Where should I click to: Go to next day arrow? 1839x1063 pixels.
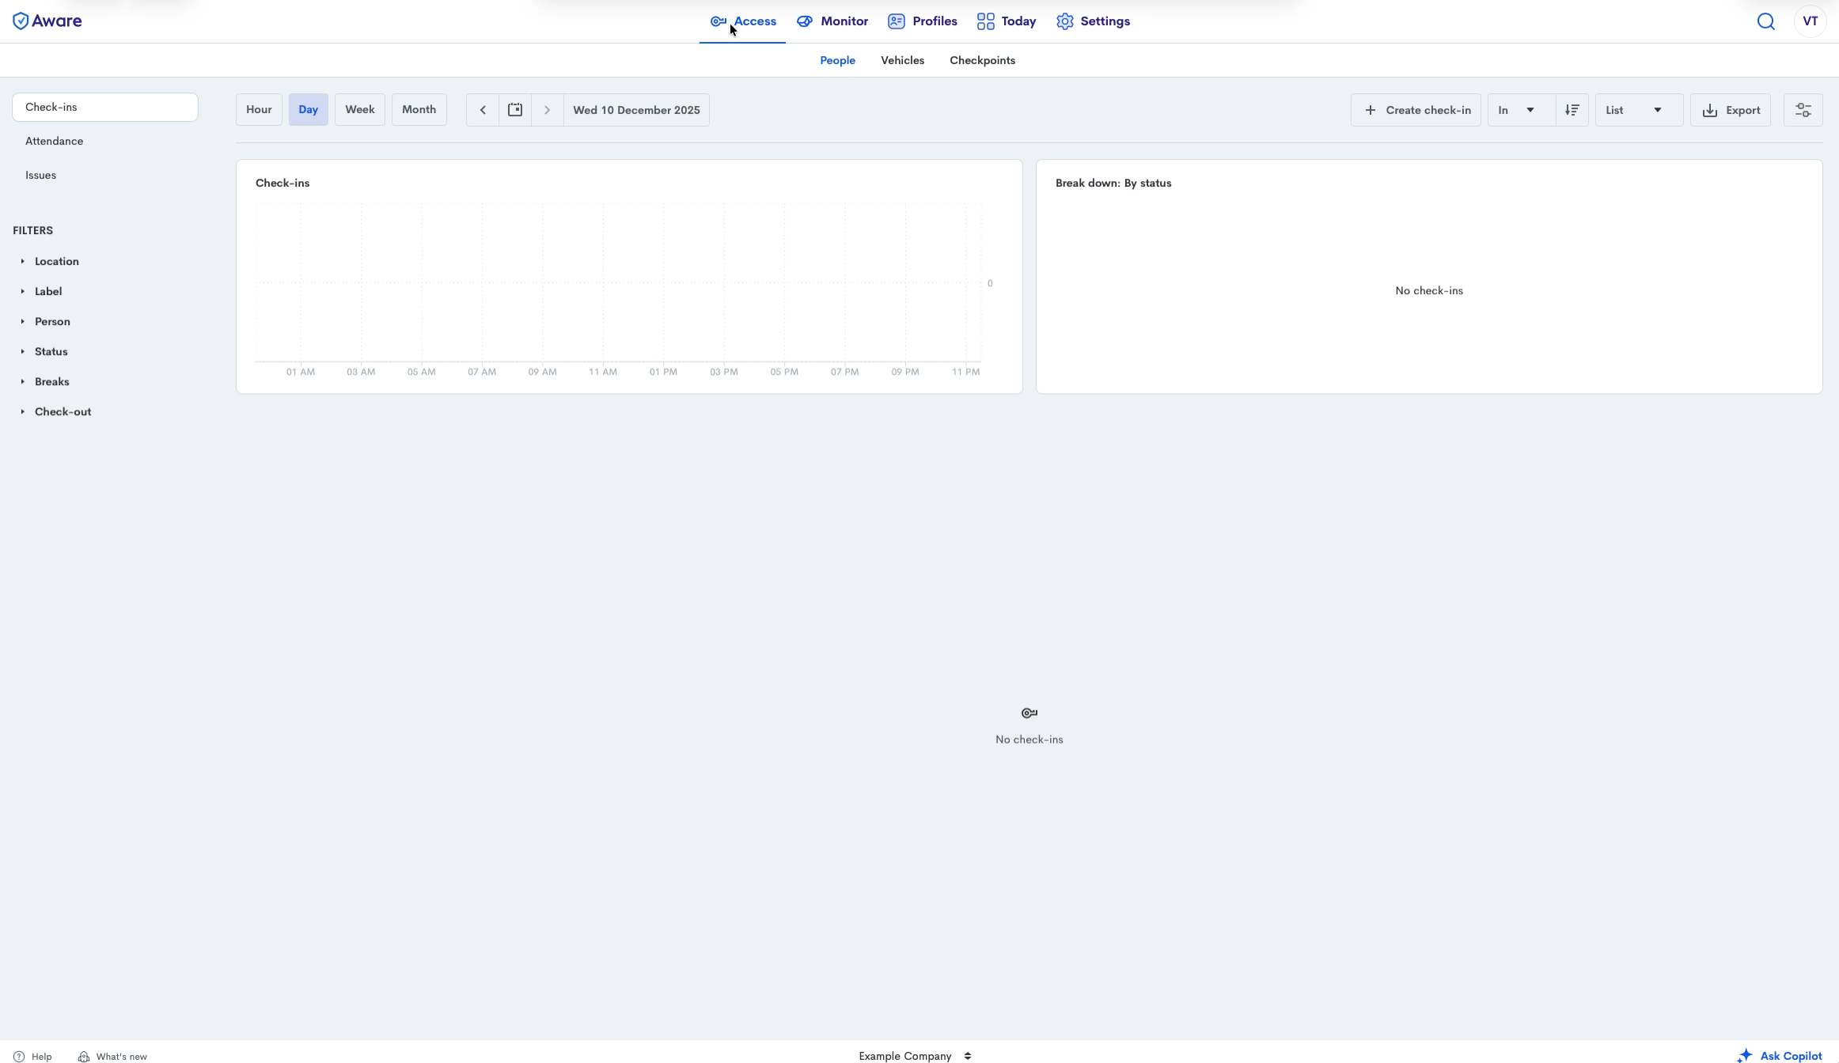(x=547, y=110)
